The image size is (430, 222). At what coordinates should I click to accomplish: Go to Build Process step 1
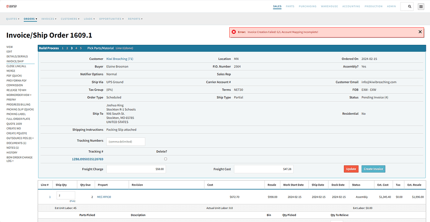63,48
